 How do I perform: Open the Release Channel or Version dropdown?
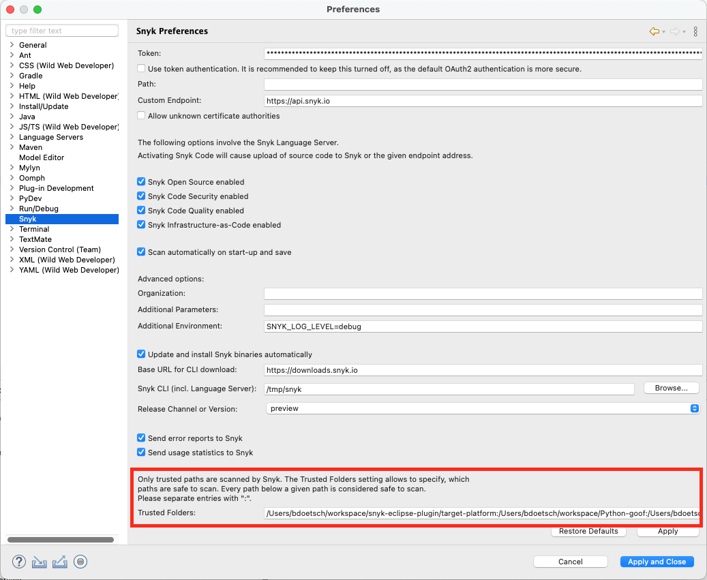pyautogui.click(x=695, y=408)
